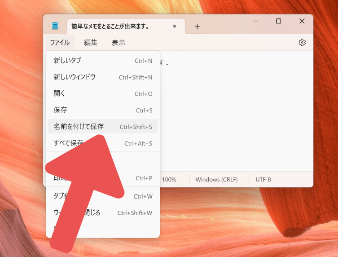Click the 100% zoom status entry
This screenshot has height=257, width=338.
point(169,180)
